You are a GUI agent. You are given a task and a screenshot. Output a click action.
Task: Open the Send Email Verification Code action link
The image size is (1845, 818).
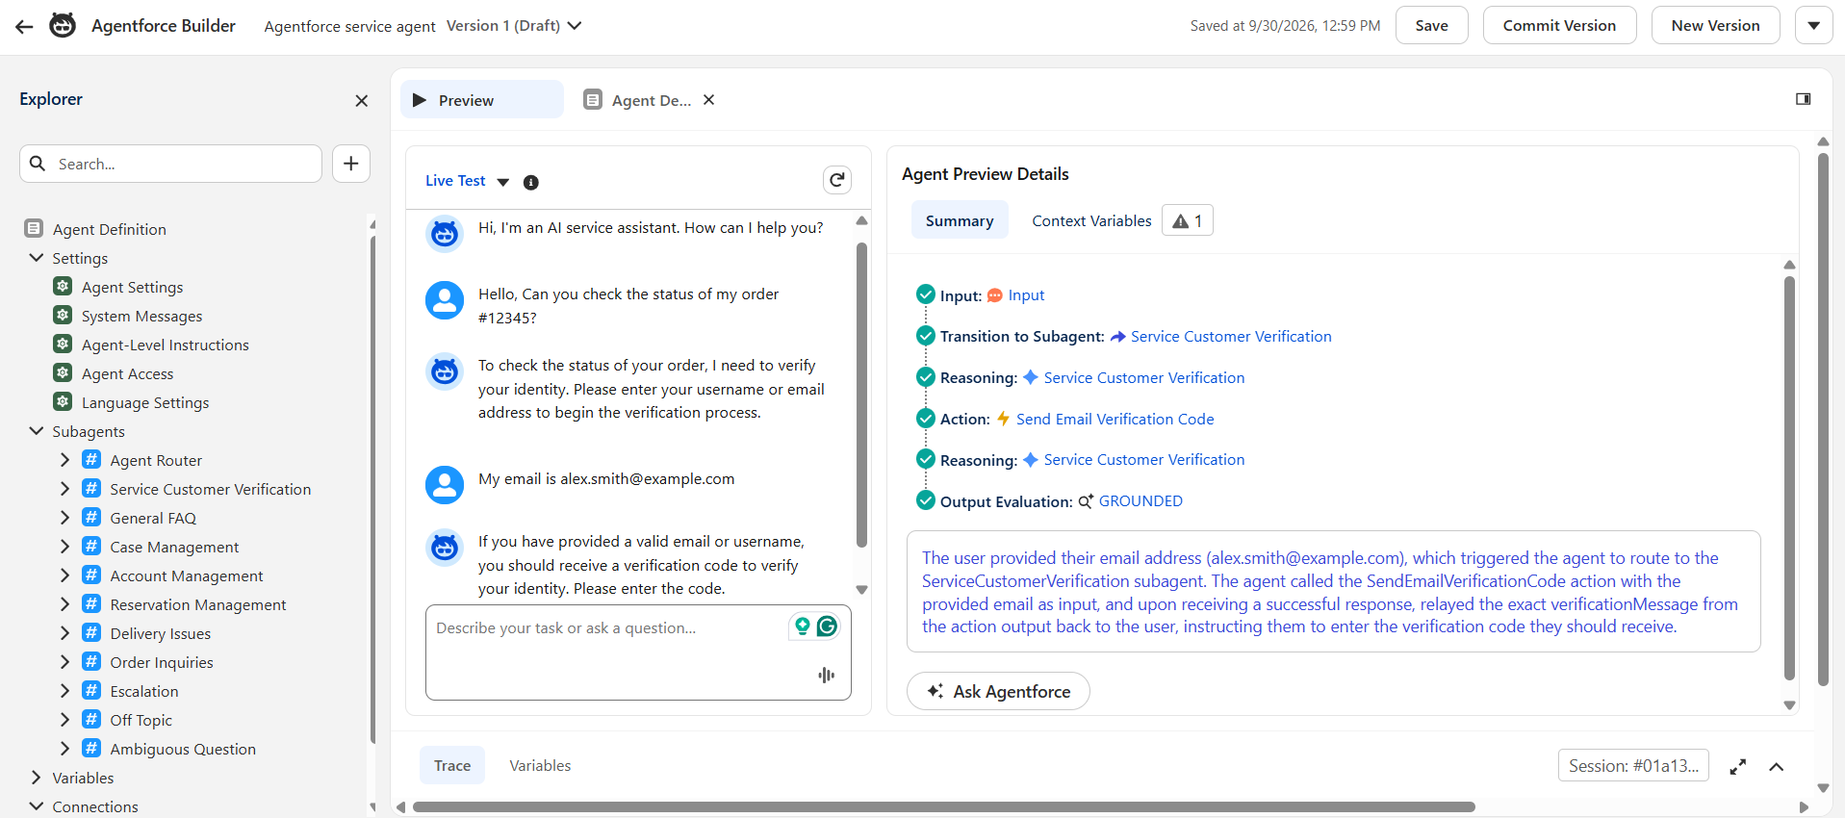(1115, 419)
